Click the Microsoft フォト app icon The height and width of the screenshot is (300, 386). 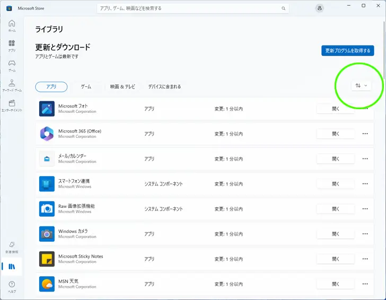(x=47, y=109)
